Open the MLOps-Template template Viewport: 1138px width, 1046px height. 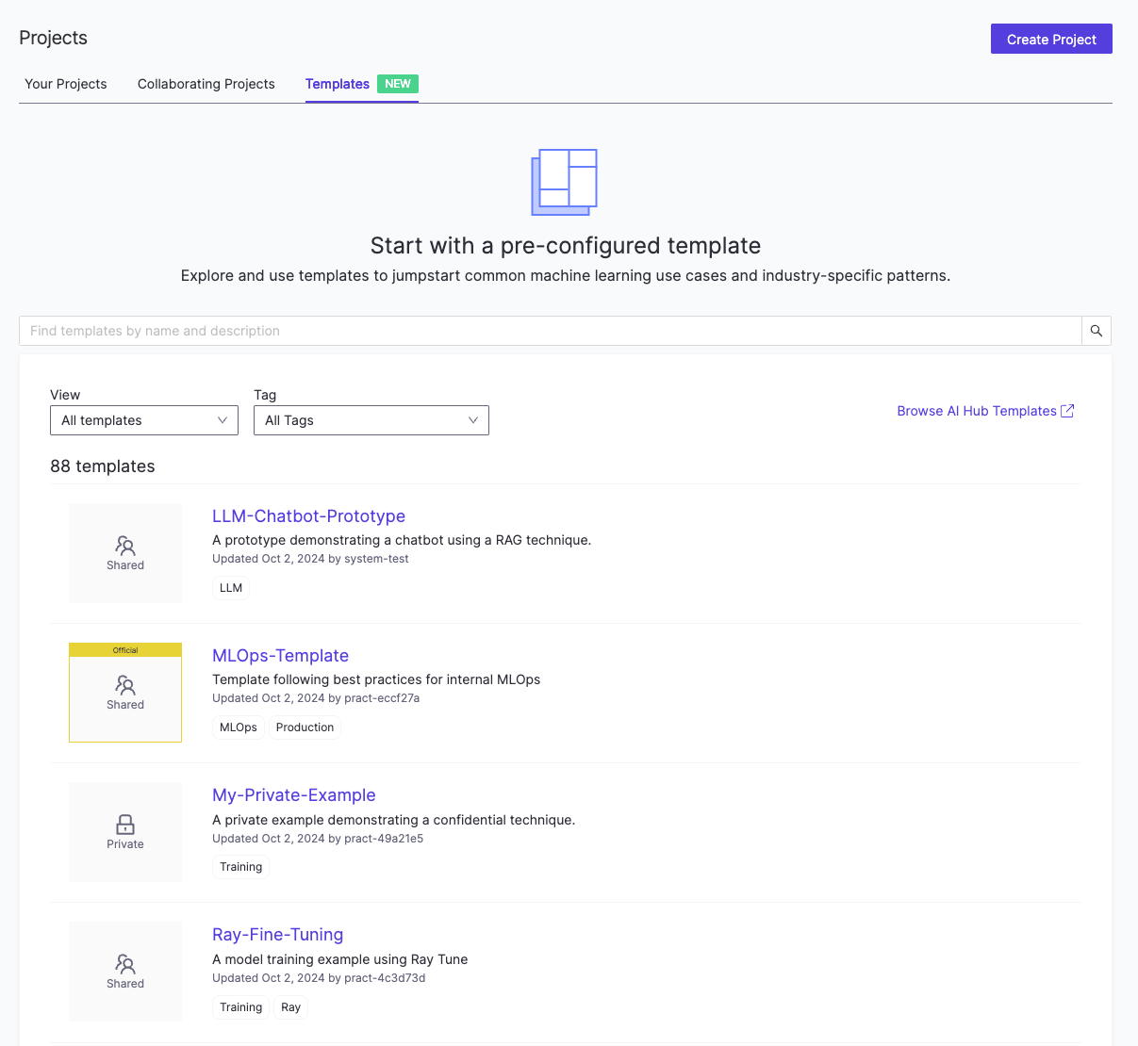(x=280, y=656)
